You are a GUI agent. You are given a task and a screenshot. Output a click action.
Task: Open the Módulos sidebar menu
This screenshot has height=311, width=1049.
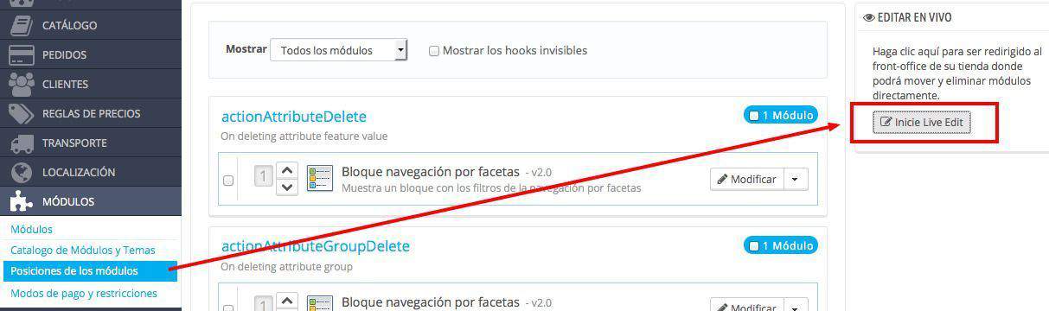[90, 201]
